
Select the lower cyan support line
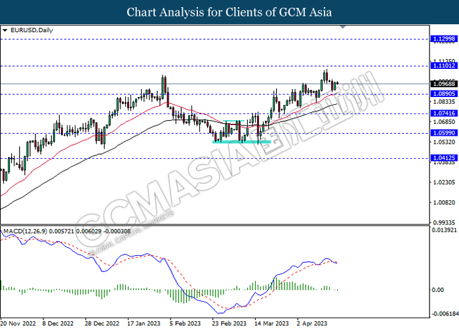[x=241, y=142]
